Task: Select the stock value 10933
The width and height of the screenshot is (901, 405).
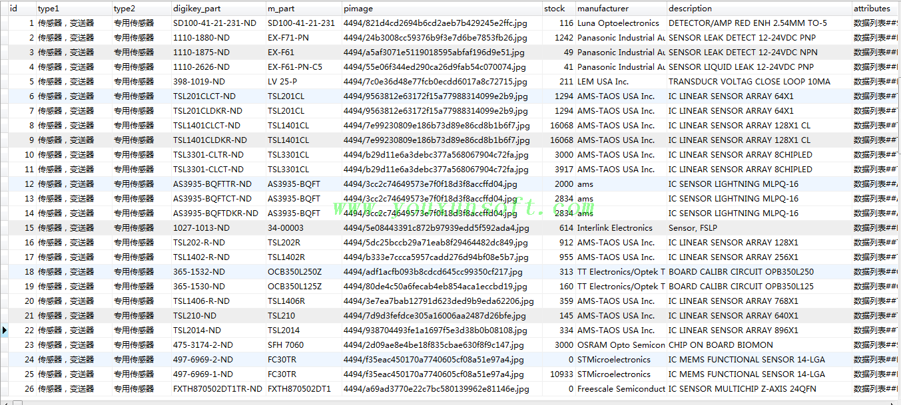Action: (x=558, y=374)
